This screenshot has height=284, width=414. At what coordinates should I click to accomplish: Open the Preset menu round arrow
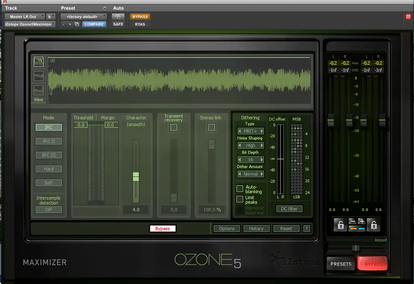105,8
